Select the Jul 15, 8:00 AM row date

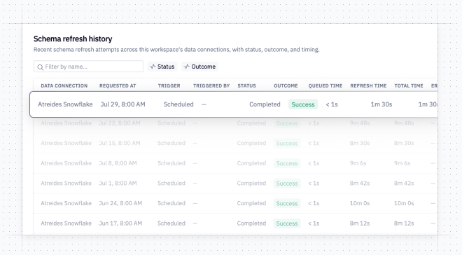tap(119, 144)
